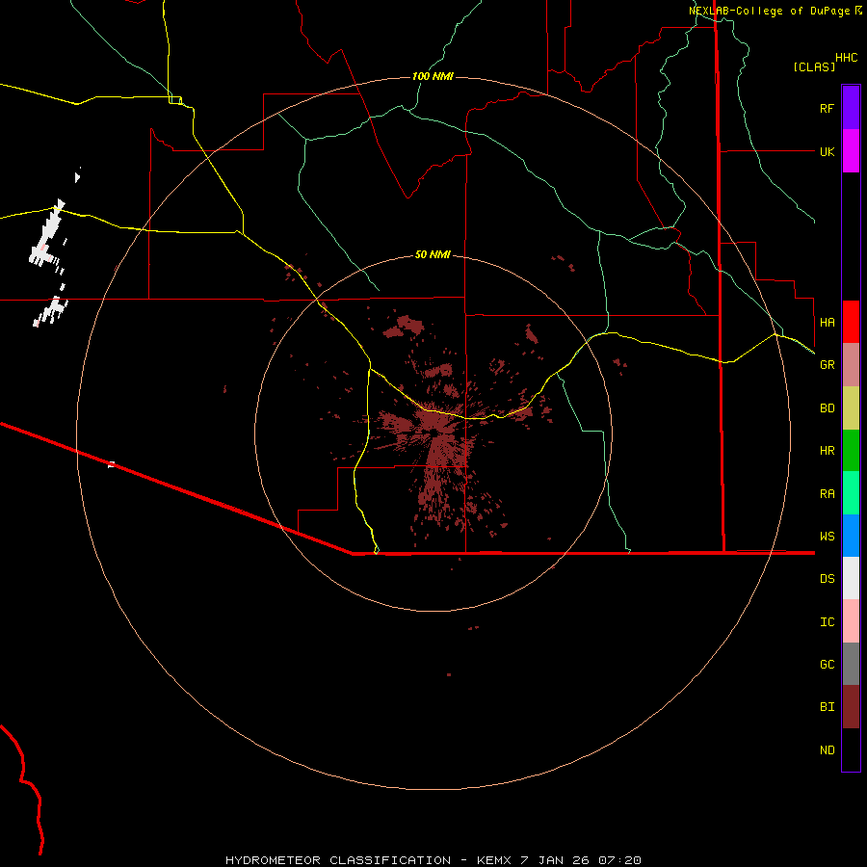Select the GR pinkish-brown legend swatch
Image resolution: width=867 pixels, height=867 pixels.
[x=851, y=364]
